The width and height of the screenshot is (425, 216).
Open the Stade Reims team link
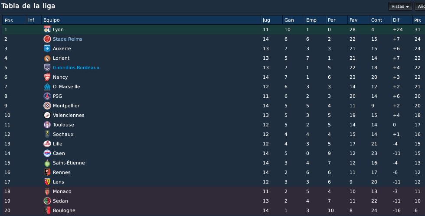68,39
